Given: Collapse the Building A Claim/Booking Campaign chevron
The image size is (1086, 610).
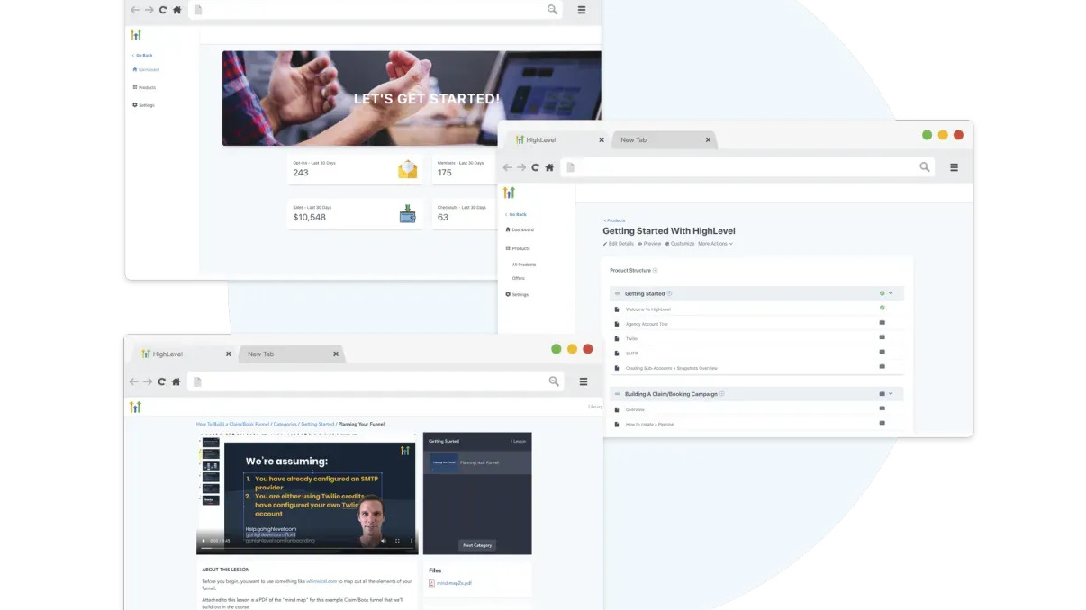Looking at the screenshot, I should click(891, 393).
